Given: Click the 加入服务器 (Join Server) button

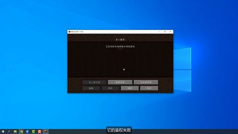Looking at the screenshot, I should click(94, 82).
